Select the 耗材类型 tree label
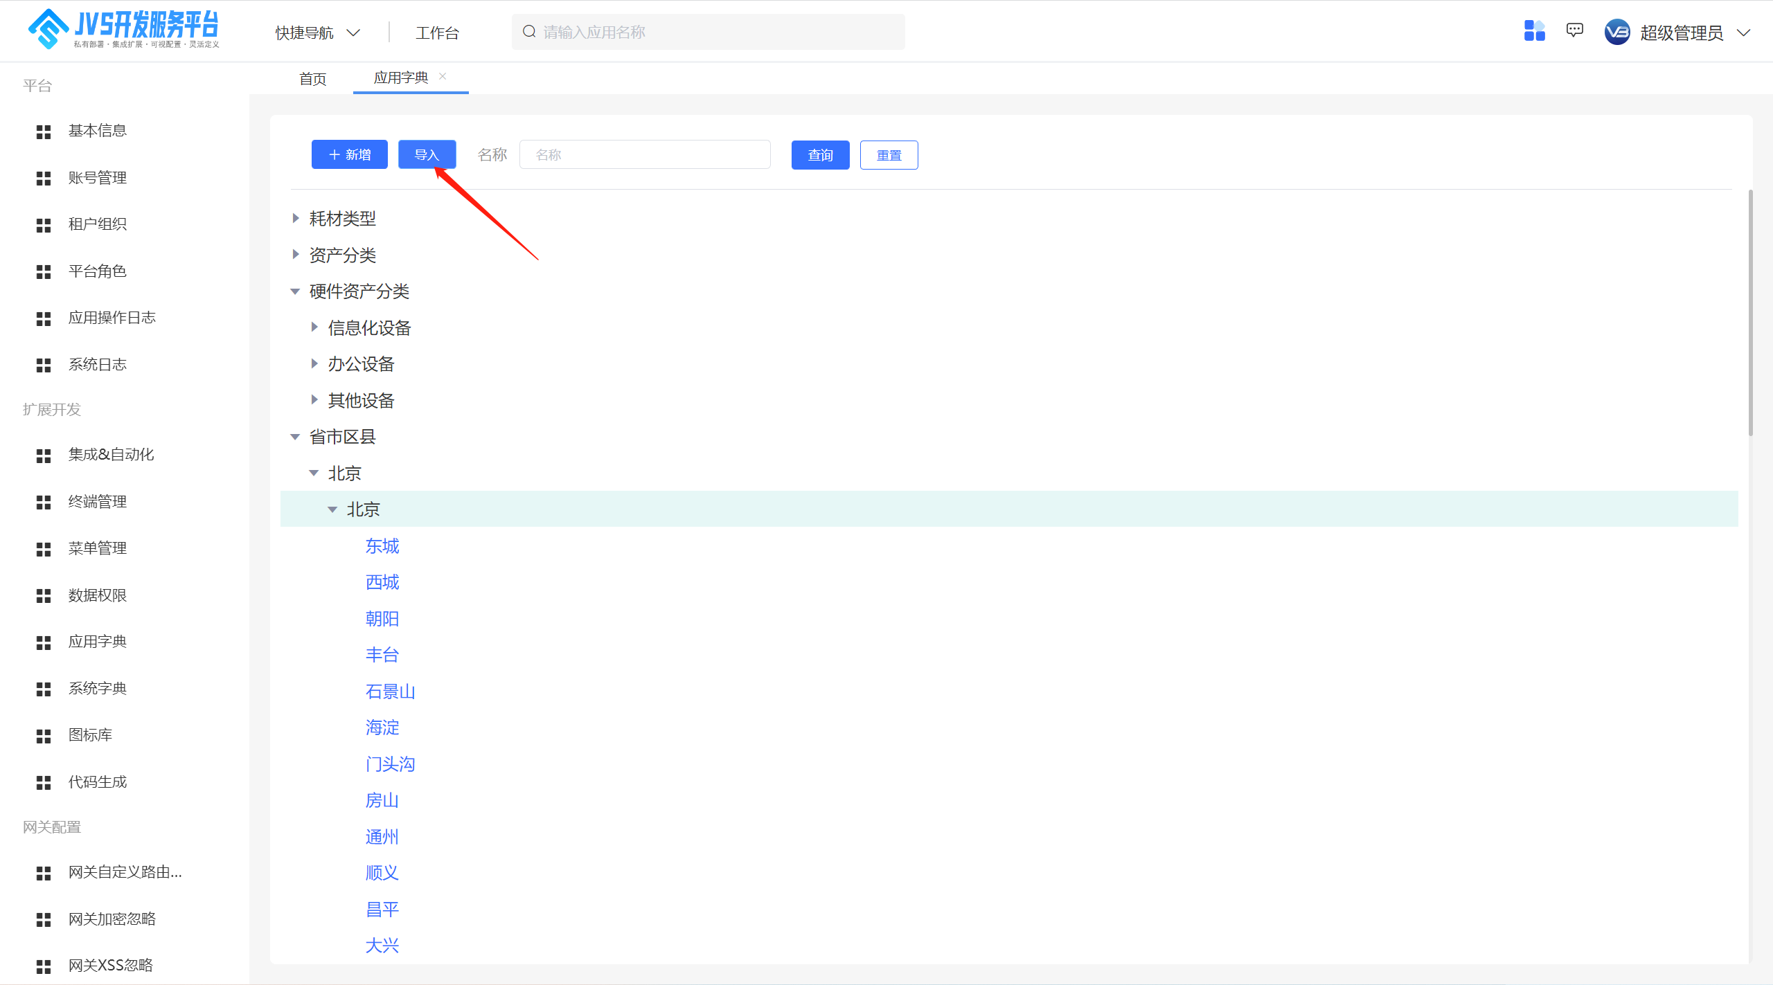 [x=343, y=219]
